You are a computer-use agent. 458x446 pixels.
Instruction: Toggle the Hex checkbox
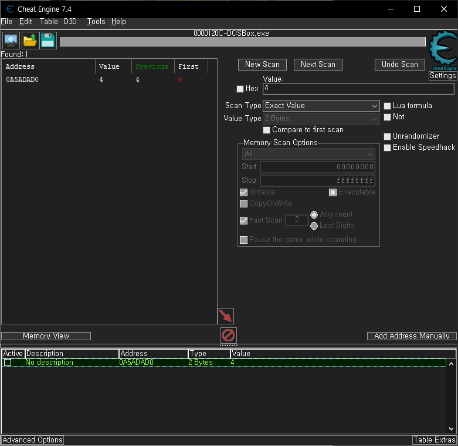tap(240, 89)
